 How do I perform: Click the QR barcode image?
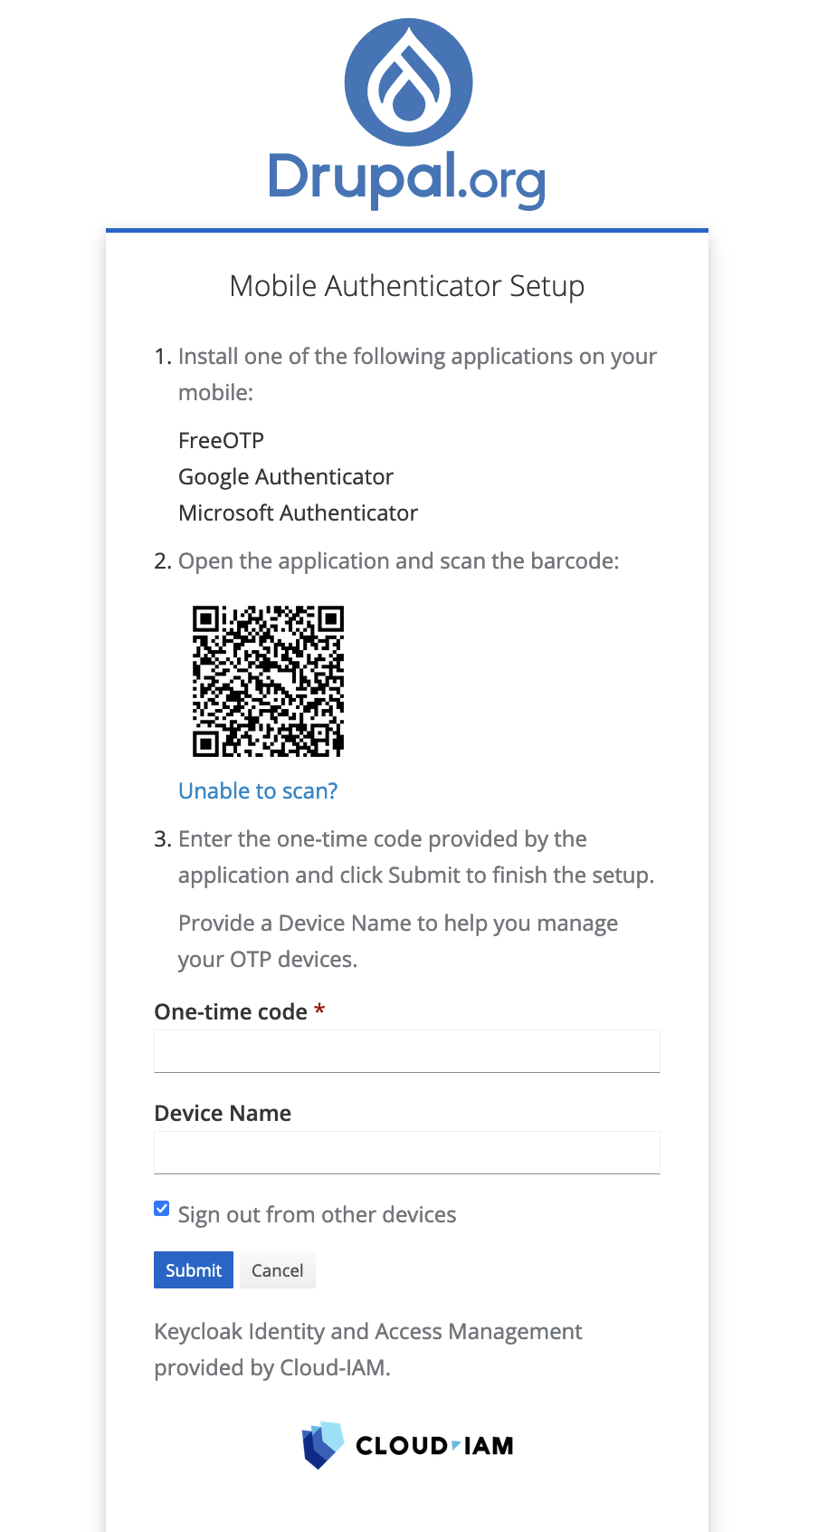click(268, 681)
